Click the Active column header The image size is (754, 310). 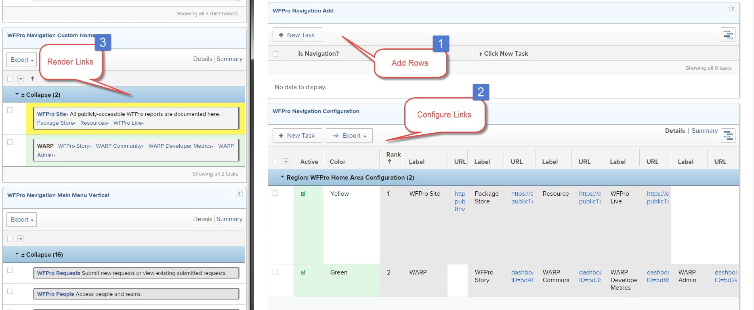tap(309, 162)
